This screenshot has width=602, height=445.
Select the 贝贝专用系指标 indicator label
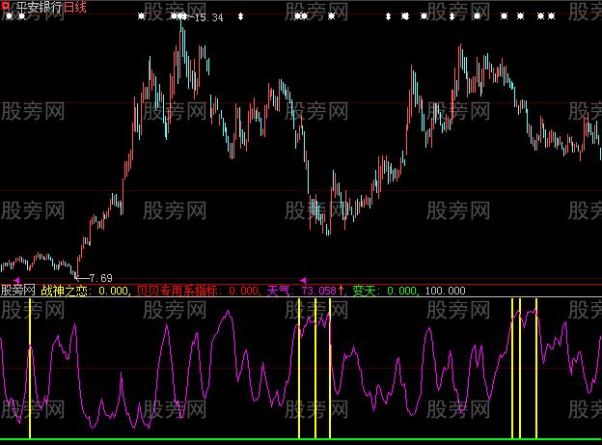[181, 290]
